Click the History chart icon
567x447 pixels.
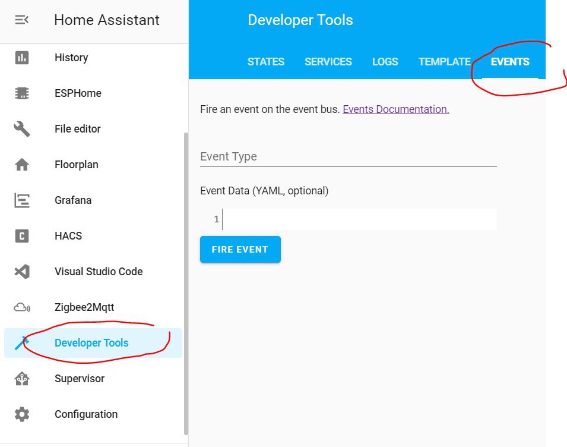click(x=22, y=58)
